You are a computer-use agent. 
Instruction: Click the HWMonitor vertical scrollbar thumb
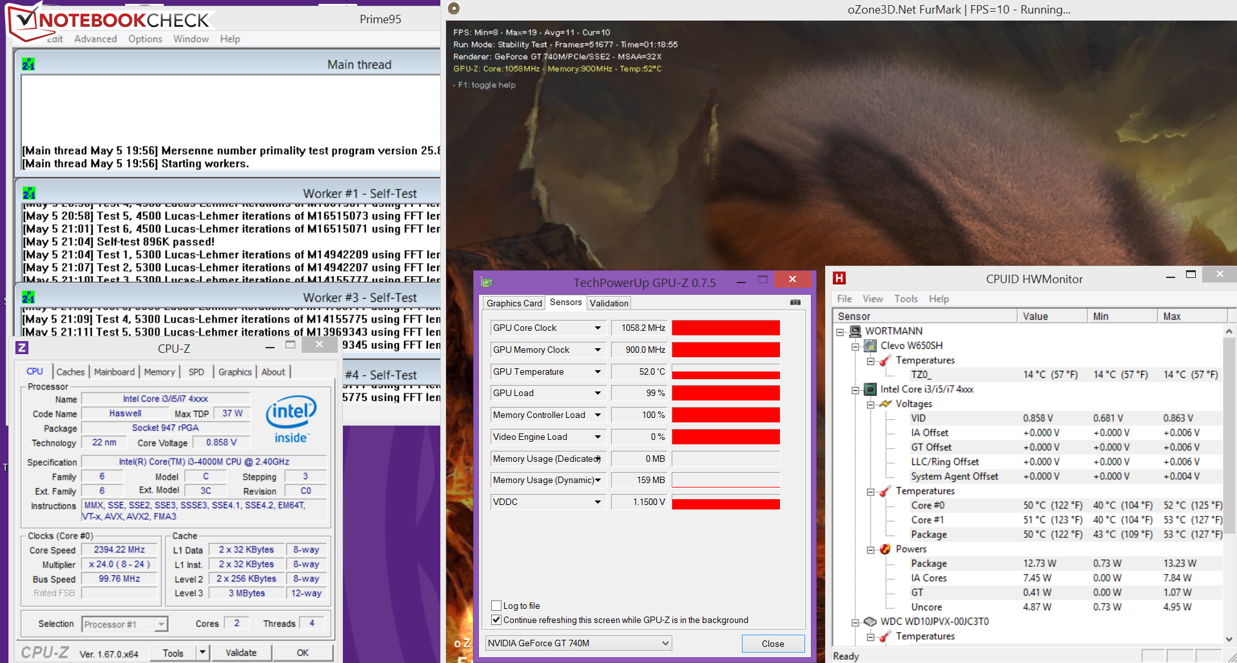coord(1229,435)
